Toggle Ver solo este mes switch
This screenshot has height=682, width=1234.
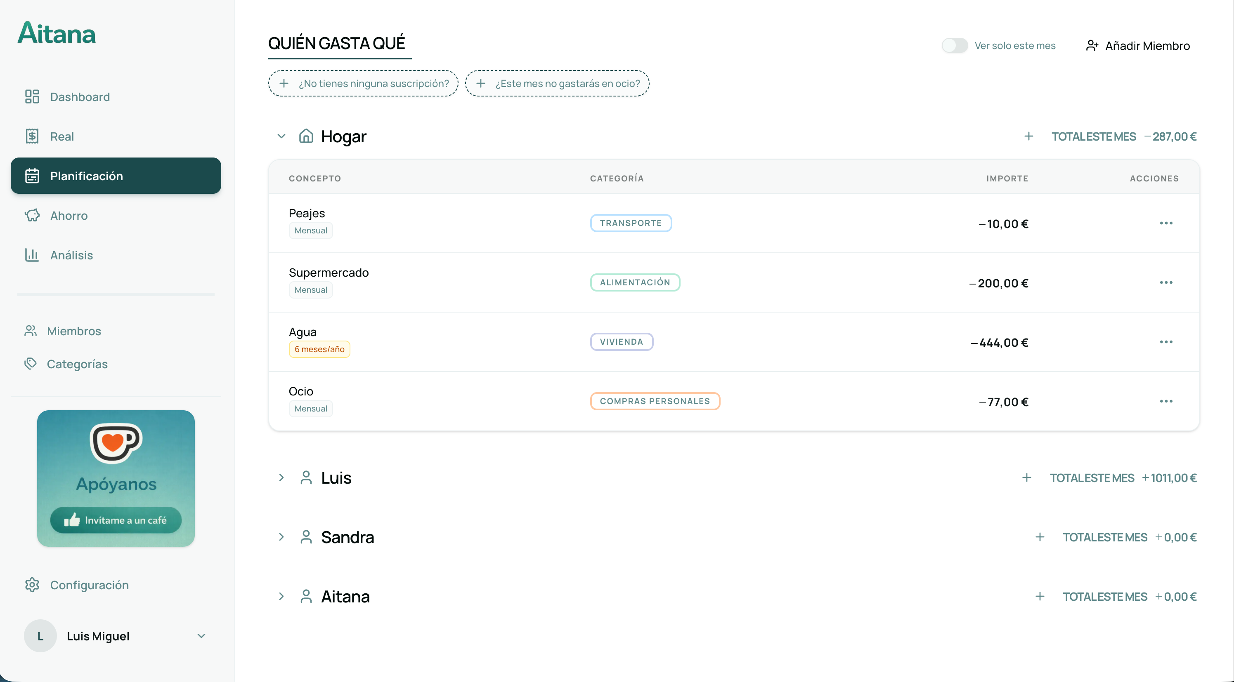[954, 45]
